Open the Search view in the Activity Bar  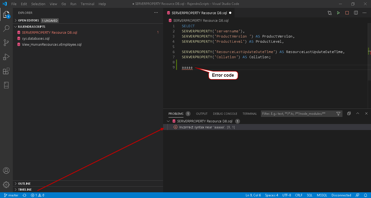click(6, 29)
